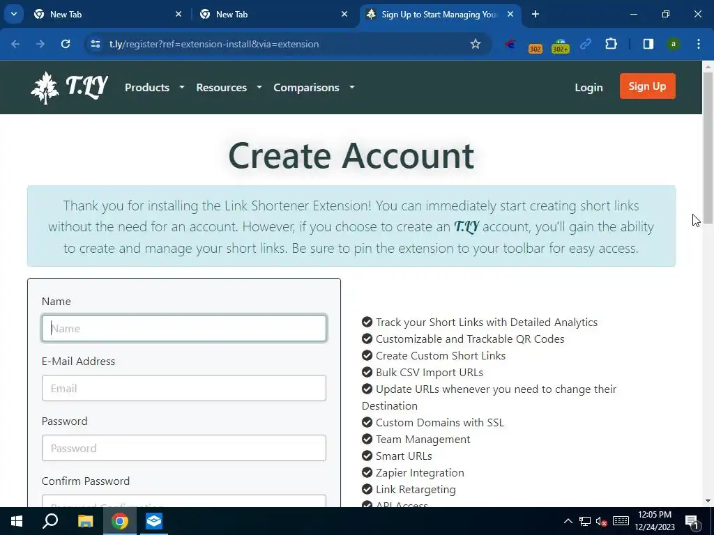This screenshot has height=535, width=714.
Task: Reload the page with the refresh icon
Action: coord(66,44)
